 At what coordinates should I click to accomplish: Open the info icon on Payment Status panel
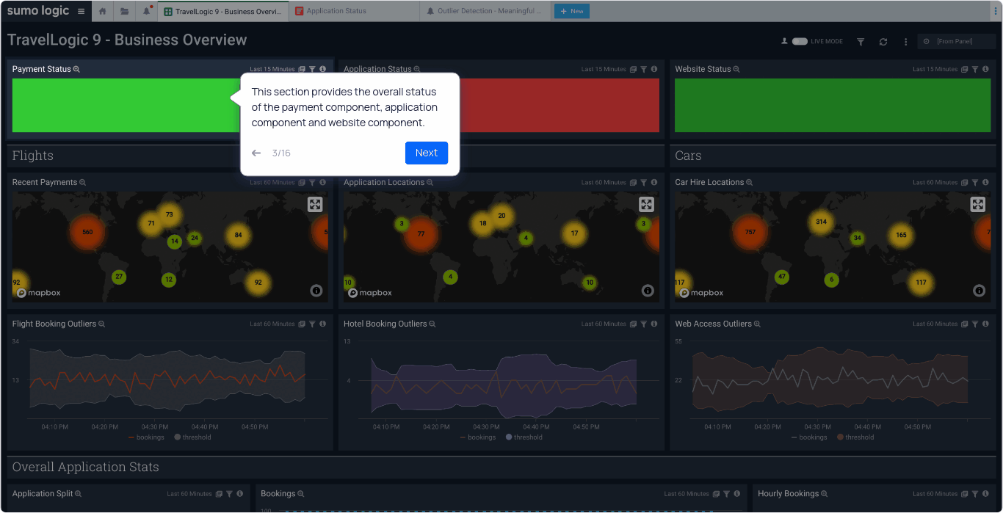coord(323,69)
